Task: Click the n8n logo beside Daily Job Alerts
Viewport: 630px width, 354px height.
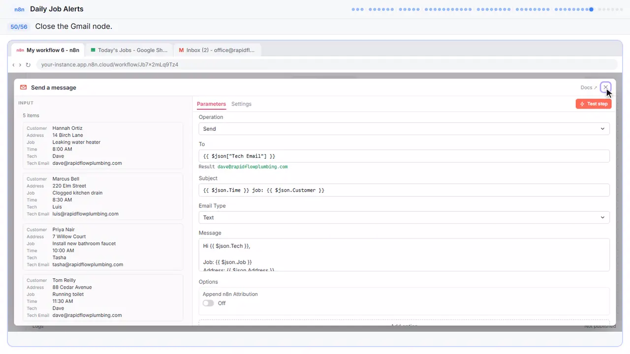Action: 20,9
